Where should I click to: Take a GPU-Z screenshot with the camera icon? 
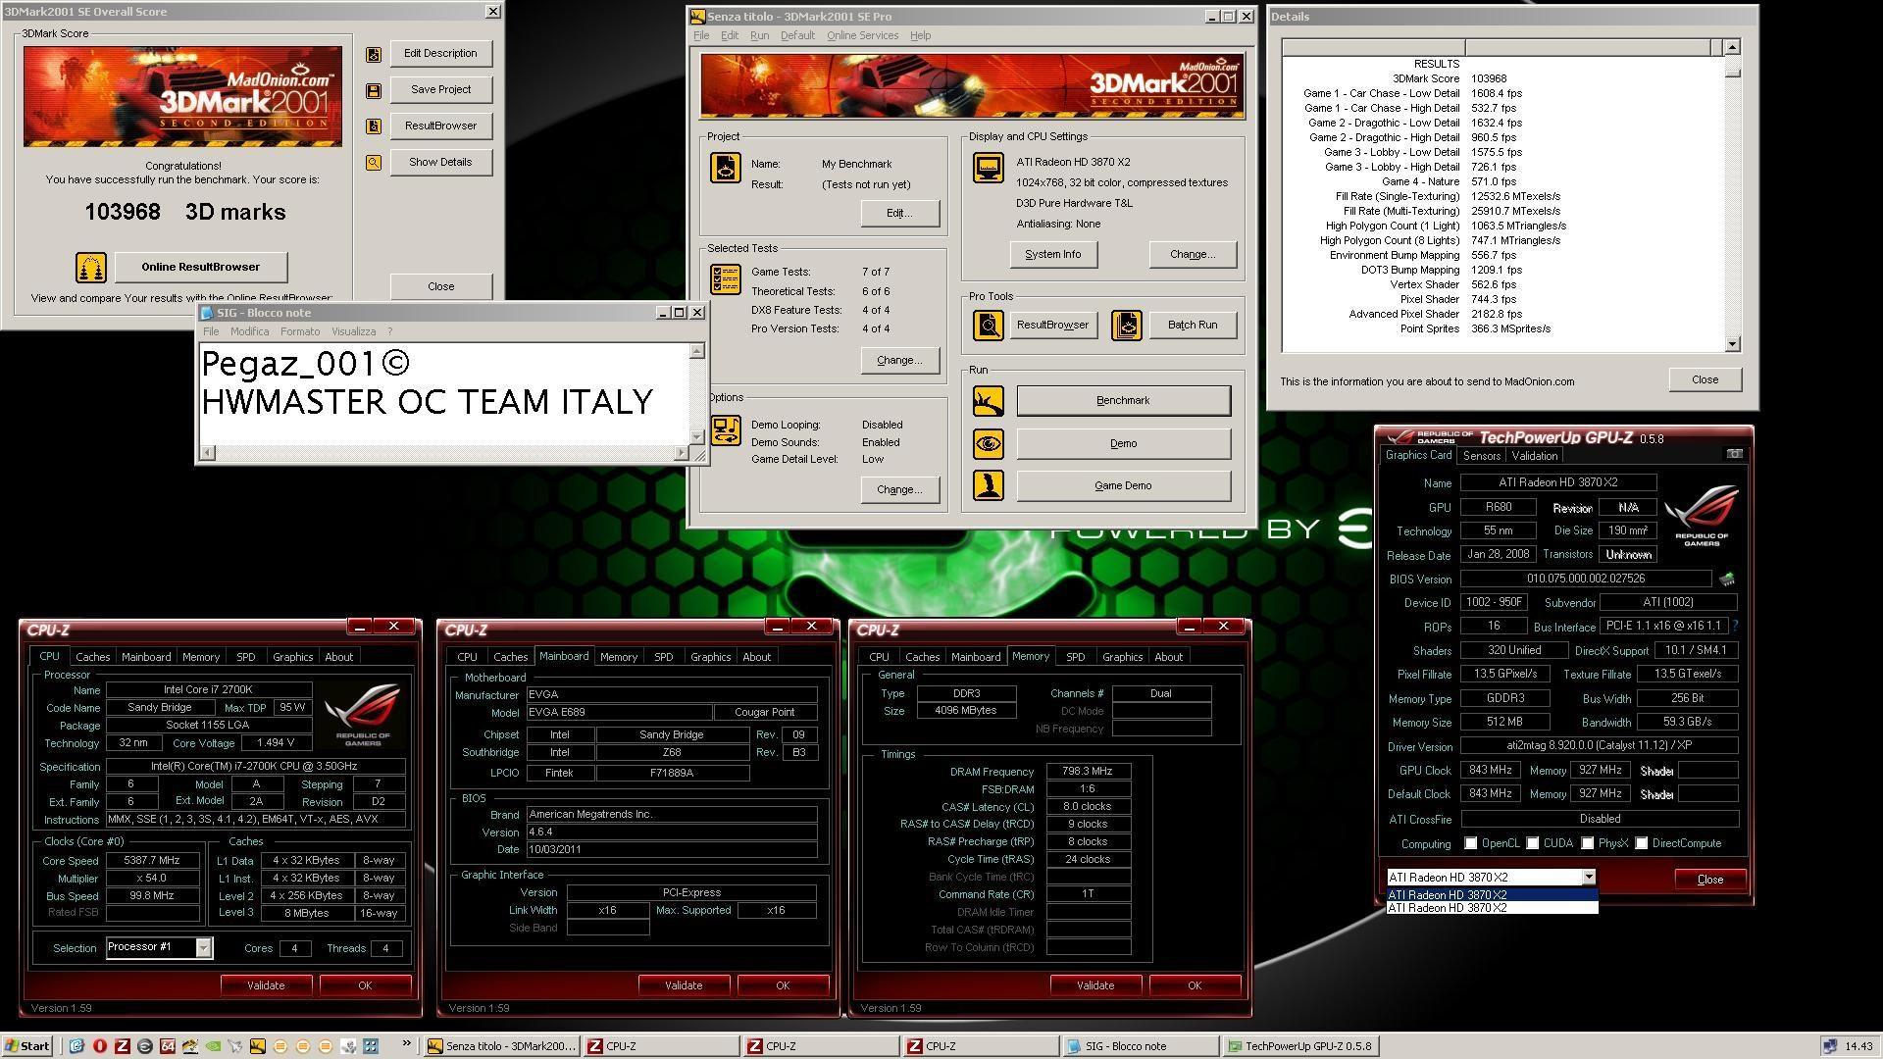(1734, 454)
